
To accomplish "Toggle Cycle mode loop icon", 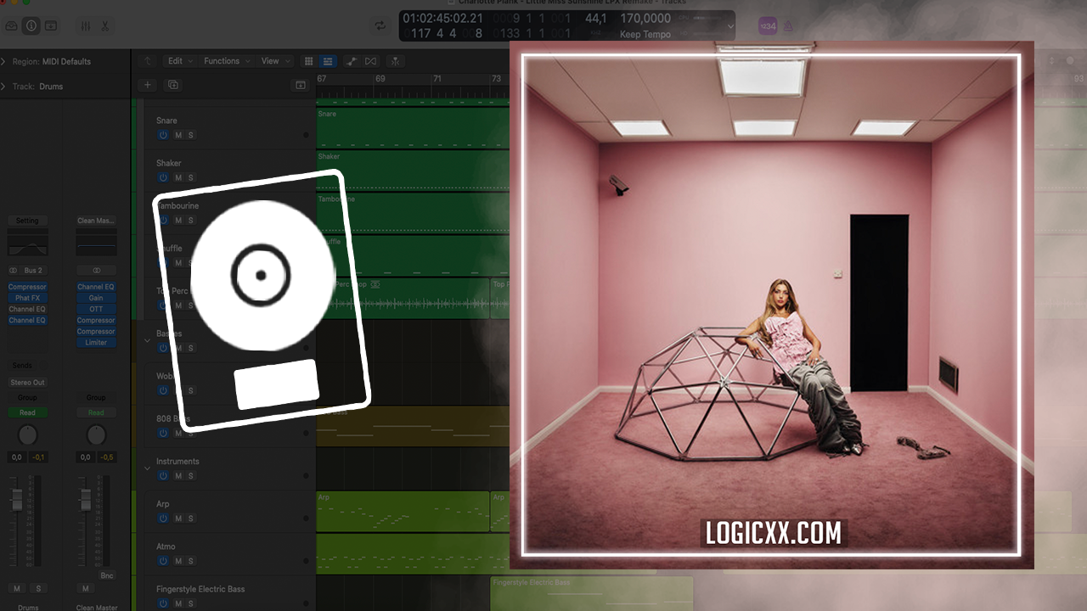I will click(x=380, y=26).
